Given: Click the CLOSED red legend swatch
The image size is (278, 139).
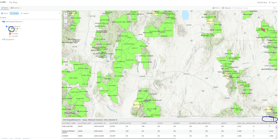Looking at the screenshot, I should point(10,33).
